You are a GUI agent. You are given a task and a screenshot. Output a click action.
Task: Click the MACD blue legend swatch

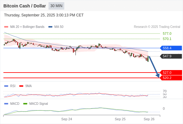coord(6,104)
